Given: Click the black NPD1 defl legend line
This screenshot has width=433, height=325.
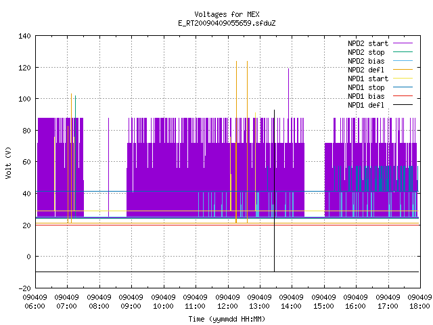Looking at the screenshot, I should tap(403, 105).
